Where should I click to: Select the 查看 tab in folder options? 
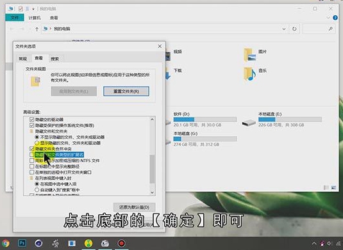click(38, 58)
